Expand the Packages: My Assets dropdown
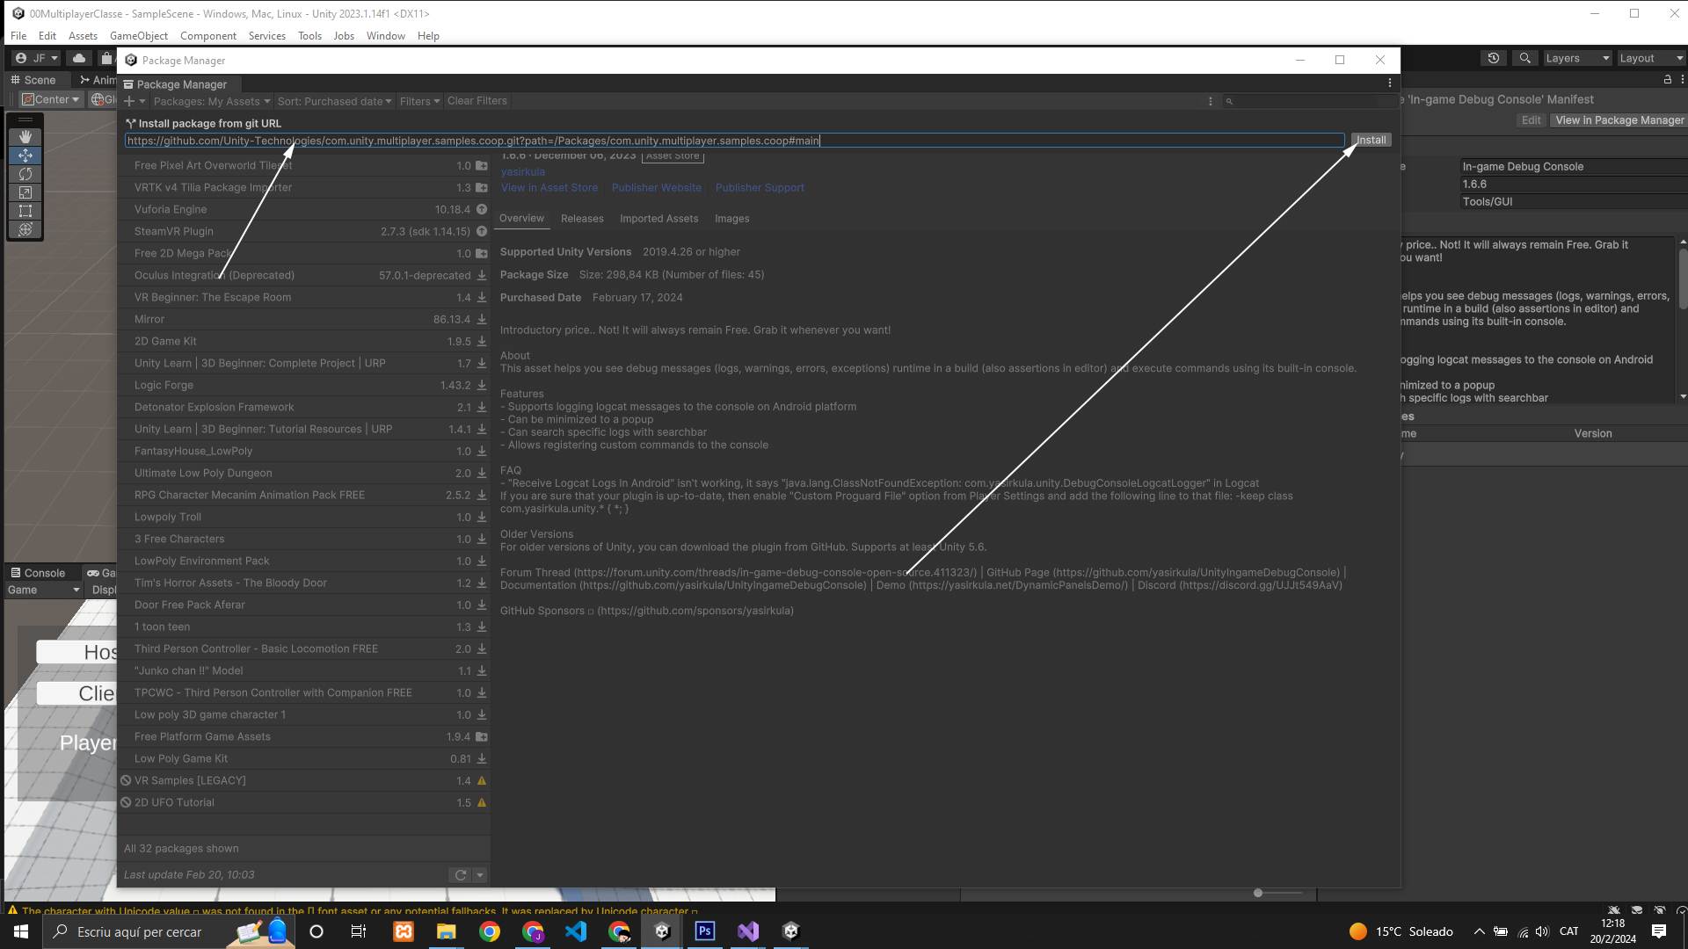The width and height of the screenshot is (1688, 949). coord(211,101)
